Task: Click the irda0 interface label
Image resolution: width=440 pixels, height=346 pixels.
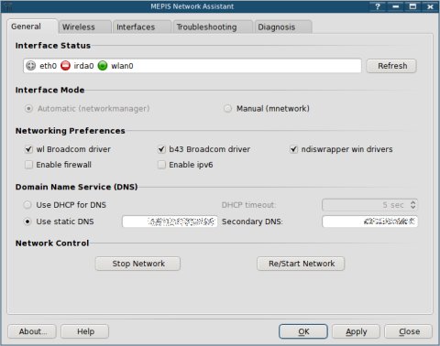Action: (83, 66)
